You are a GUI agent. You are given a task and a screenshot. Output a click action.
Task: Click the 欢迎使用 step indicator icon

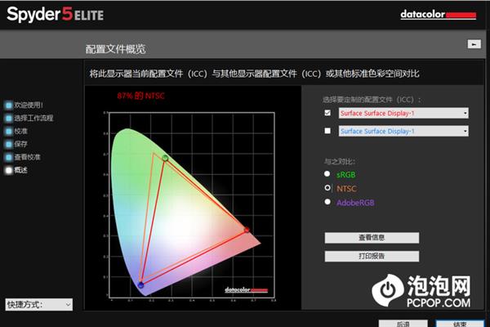click(8, 105)
